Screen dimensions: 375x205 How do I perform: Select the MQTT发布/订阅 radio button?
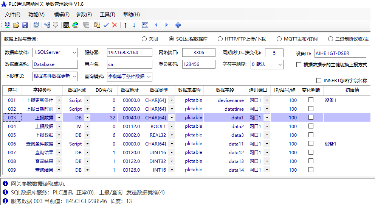coord(279,39)
